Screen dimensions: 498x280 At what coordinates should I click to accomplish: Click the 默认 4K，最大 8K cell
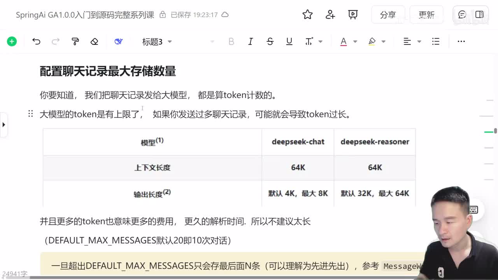pyautogui.click(x=298, y=193)
